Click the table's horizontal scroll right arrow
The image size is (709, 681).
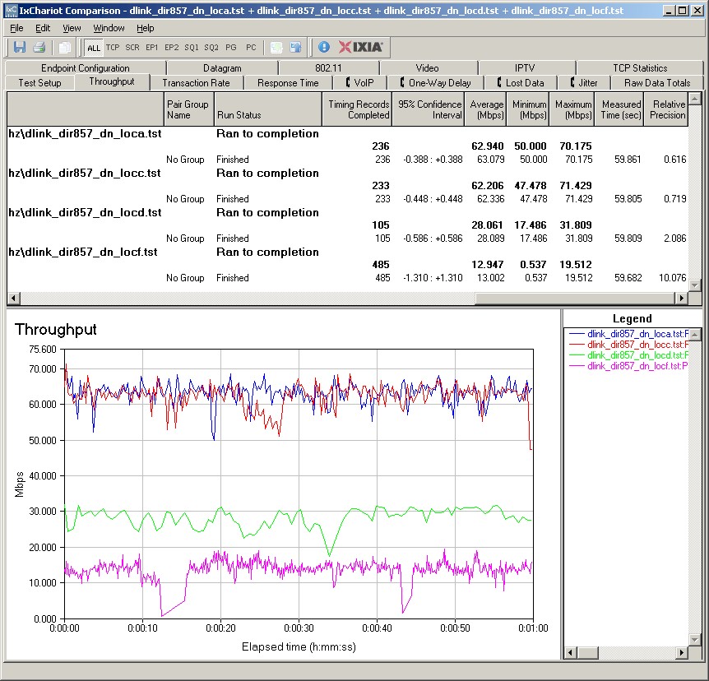click(681, 298)
